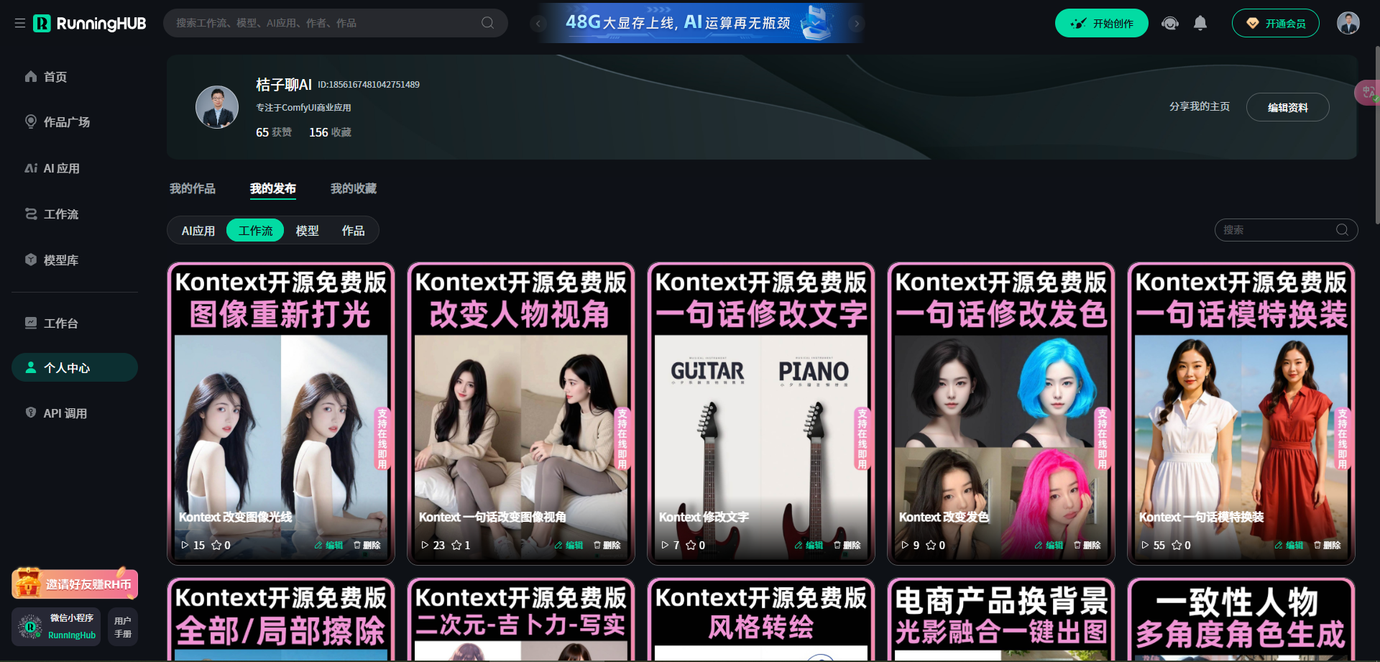Screen dimensions: 1380x662
Task: Open 工作台 in the sidebar
Action: click(75, 323)
